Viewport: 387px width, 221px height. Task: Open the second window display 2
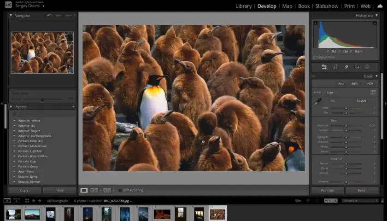(x=16, y=201)
